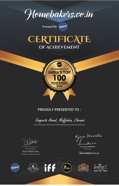This screenshot has width=119, height=186.
Task: Click the Head Judge signature scribble
Action: click(x=30, y=142)
